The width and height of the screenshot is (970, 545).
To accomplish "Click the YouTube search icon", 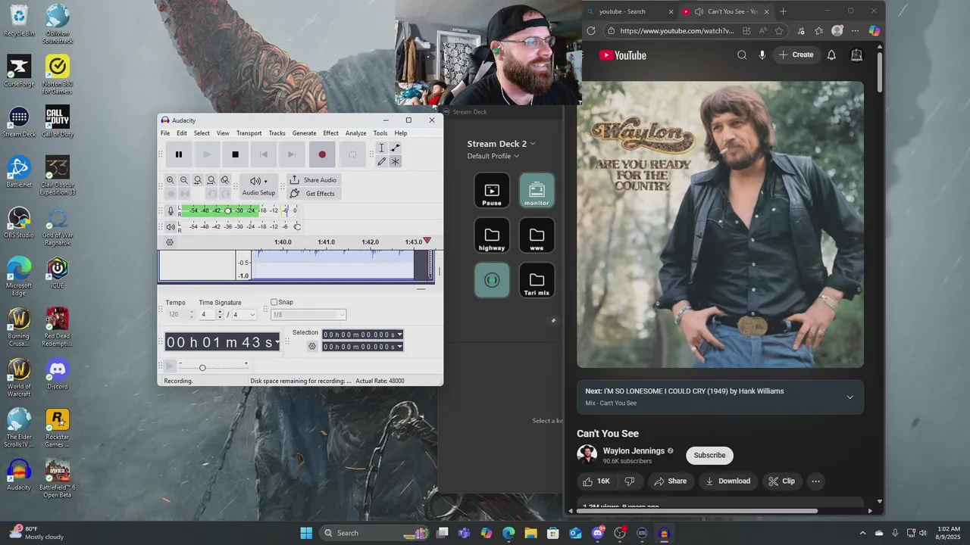I will click(742, 54).
